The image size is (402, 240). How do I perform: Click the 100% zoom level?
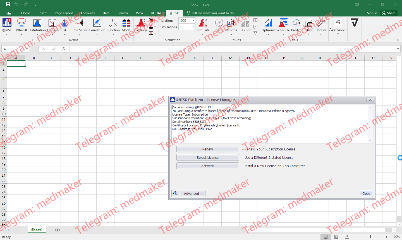coord(396,237)
